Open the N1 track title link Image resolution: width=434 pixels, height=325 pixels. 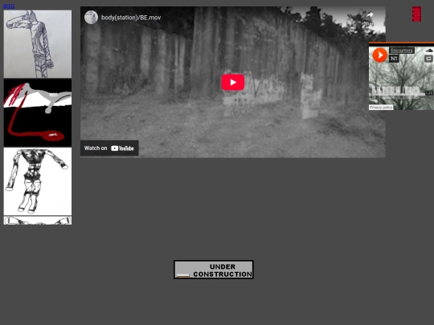point(394,59)
